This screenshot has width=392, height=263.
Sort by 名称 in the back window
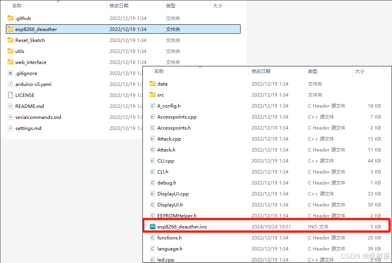(17, 6)
